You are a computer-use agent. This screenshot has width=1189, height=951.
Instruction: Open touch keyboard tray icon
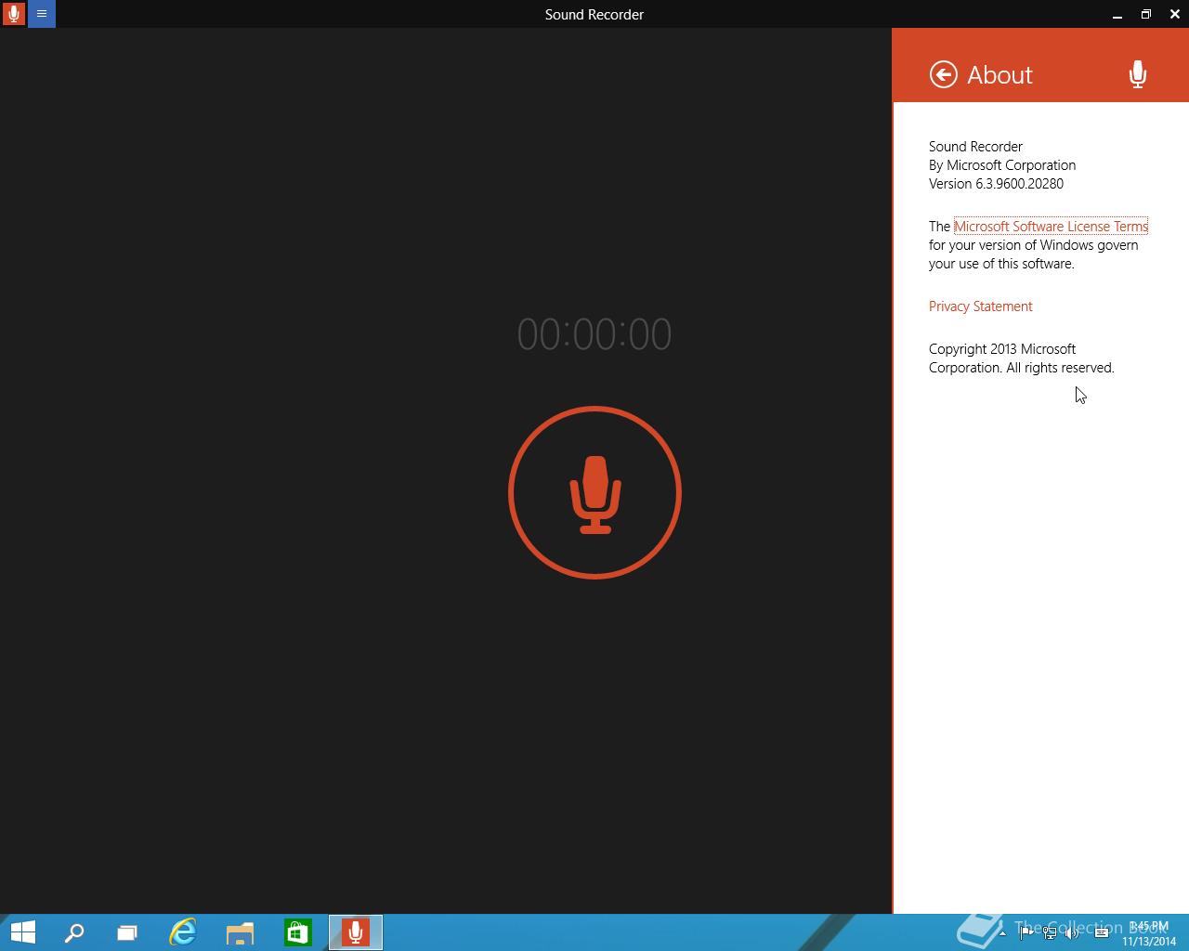point(1102,932)
